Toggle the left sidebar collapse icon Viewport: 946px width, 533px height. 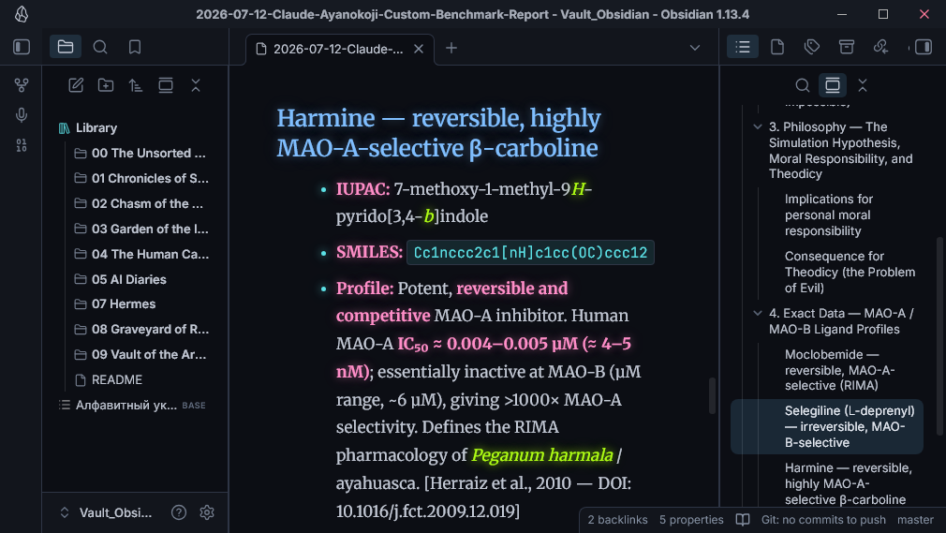point(22,47)
